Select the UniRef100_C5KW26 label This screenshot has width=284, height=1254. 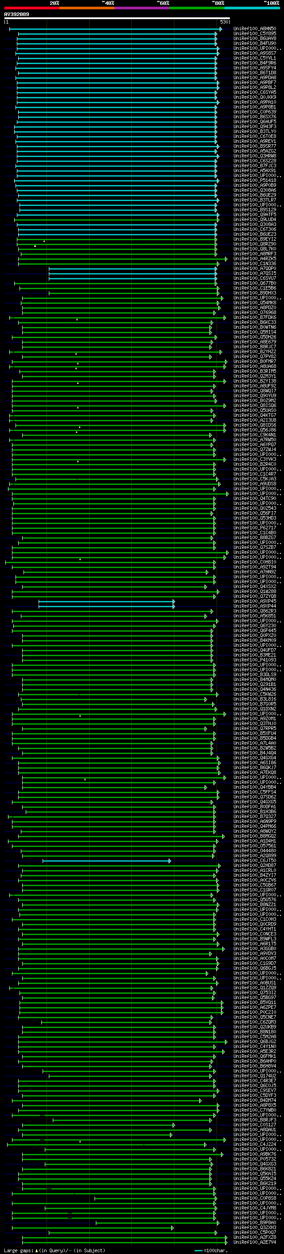255,694
